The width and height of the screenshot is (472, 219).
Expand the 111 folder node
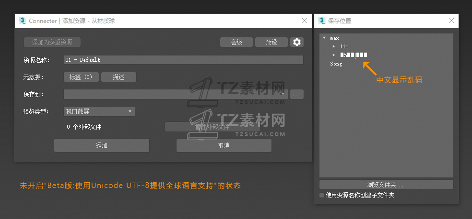pyautogui.click(x=334, y=46)
